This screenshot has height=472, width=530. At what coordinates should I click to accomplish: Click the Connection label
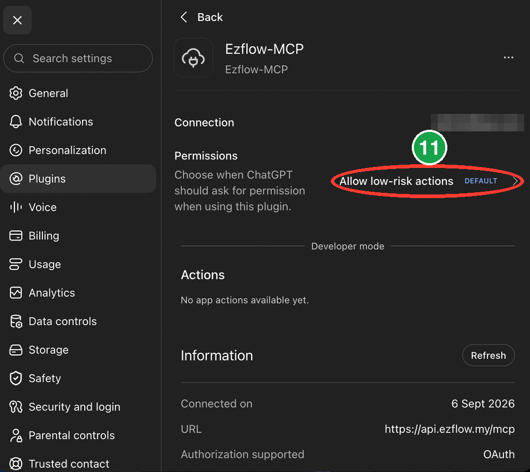pos(204,122)
